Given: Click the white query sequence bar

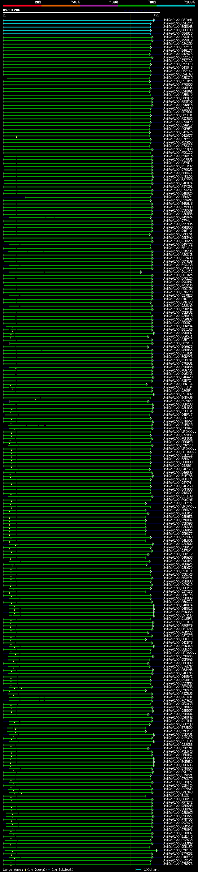Looking at the screenshot, I should pyautogui.click(x=82, y=13).
